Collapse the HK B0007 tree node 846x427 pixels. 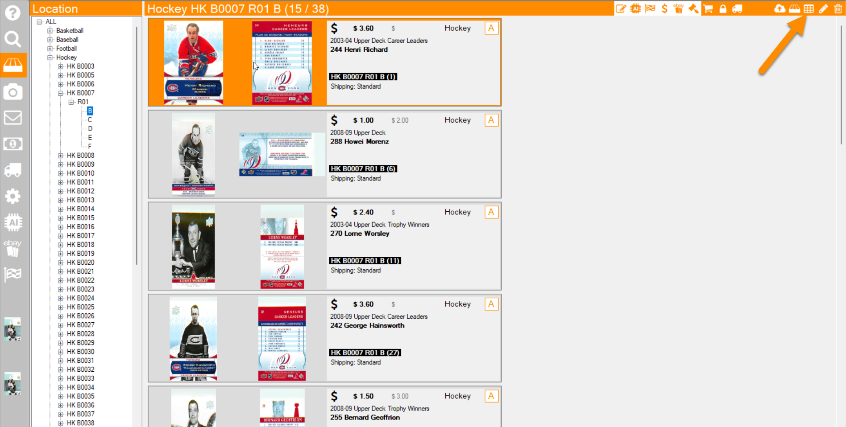tap(61, 93)
